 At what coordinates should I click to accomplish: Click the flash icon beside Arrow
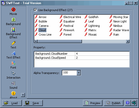[x=36, y=17]
